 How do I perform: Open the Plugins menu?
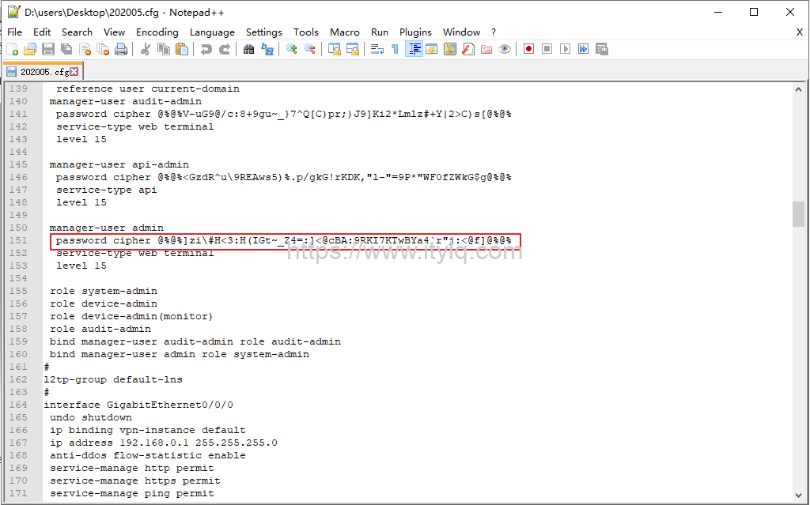pos(415,32)
